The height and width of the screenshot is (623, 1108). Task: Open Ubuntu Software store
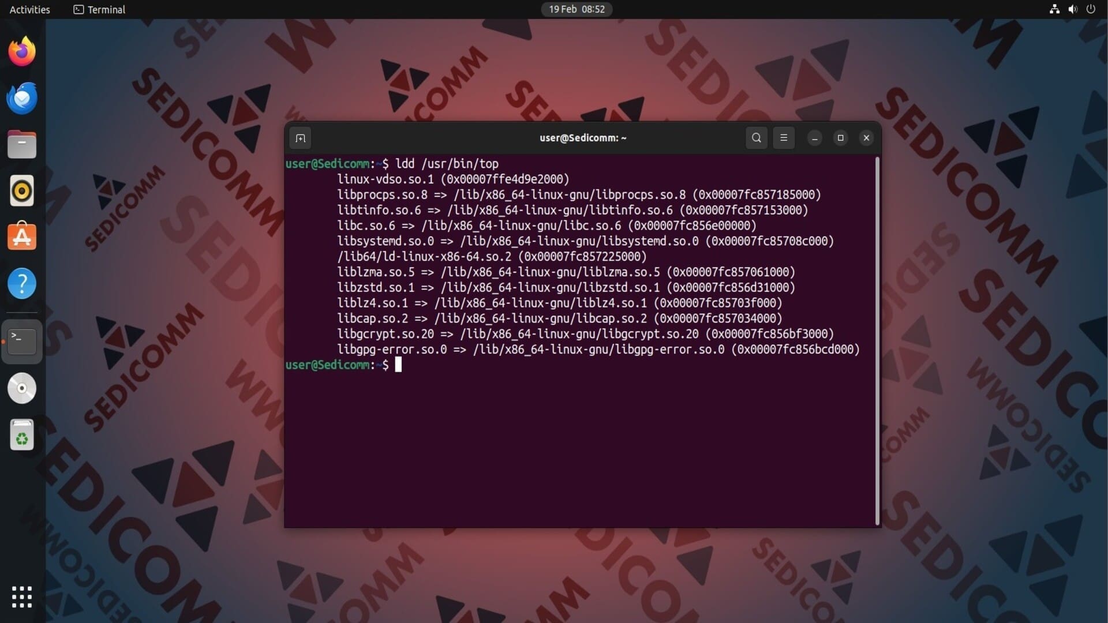click(x=22, y=237)
